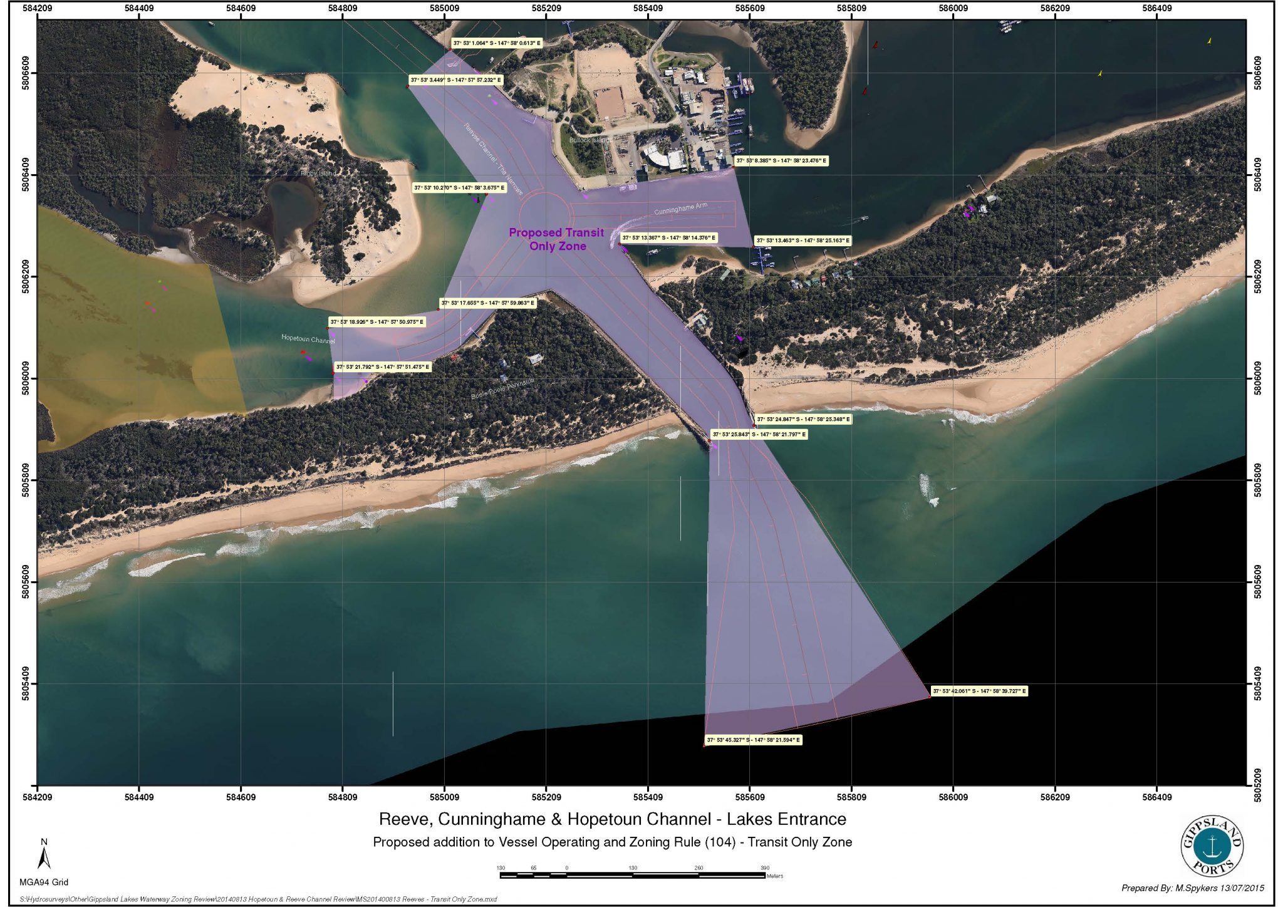This screenshot has width=1283, height=907.
Task: Click the north arrow symbol
Action: (x=44, y=854)
